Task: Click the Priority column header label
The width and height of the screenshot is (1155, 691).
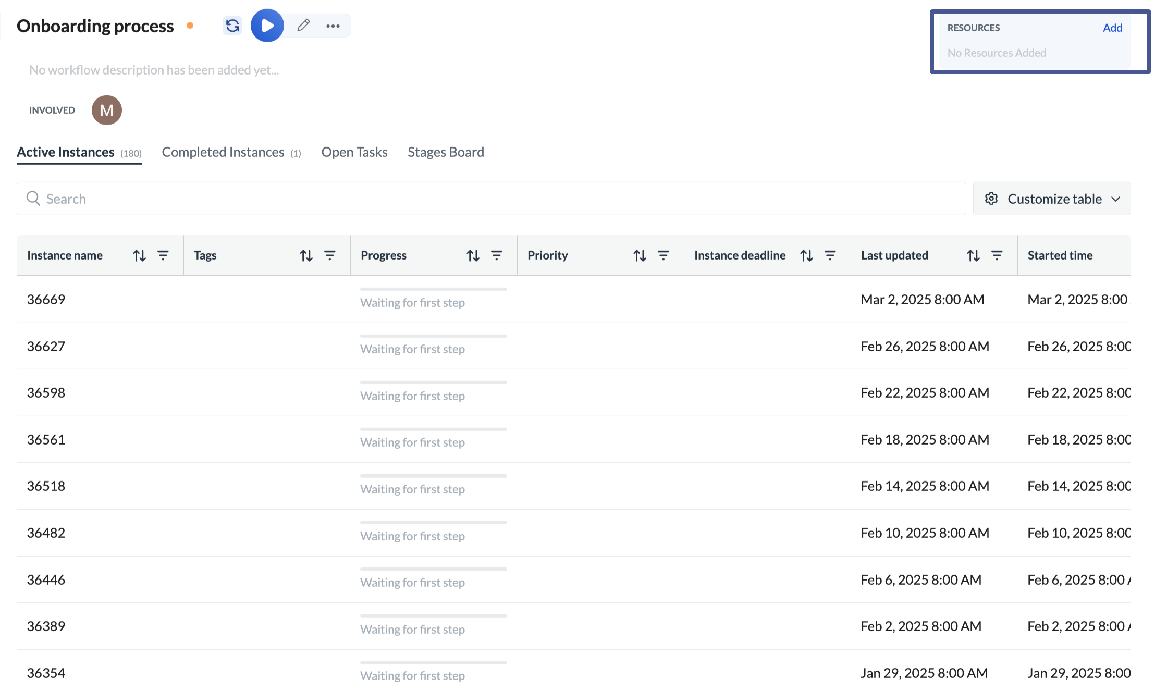Action: 547,255
